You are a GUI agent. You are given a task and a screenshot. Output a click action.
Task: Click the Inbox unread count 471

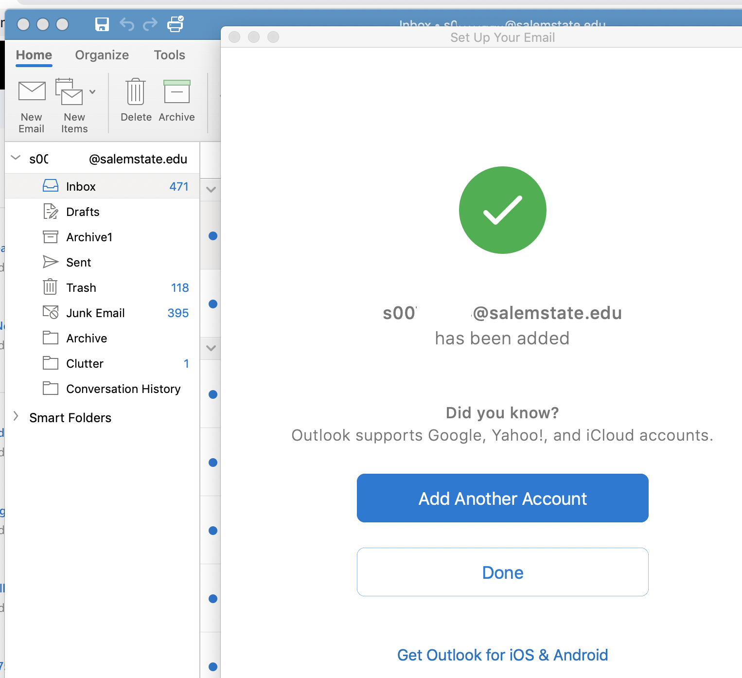click(179, 186)
